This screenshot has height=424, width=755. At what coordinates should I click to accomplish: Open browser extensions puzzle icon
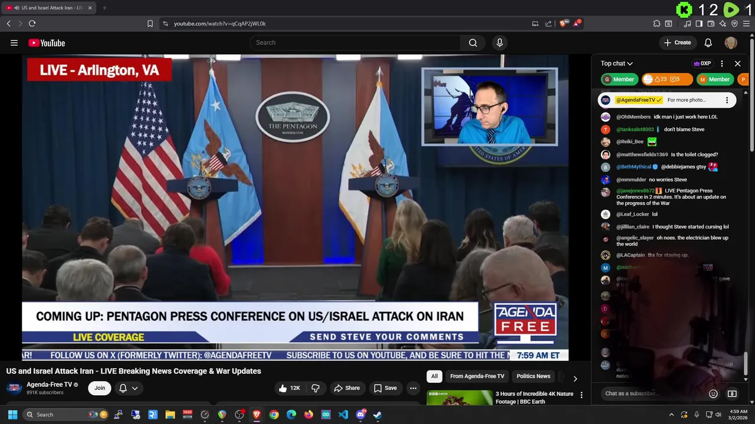(656, 24)
